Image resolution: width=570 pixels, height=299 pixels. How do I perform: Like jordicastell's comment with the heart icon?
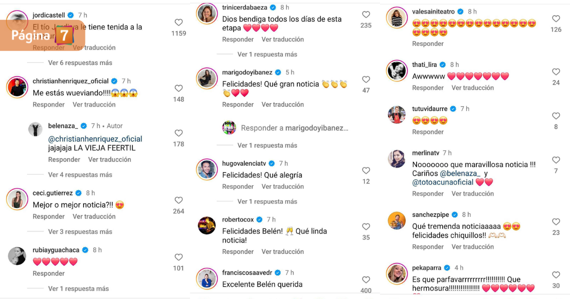pos(179,22)
